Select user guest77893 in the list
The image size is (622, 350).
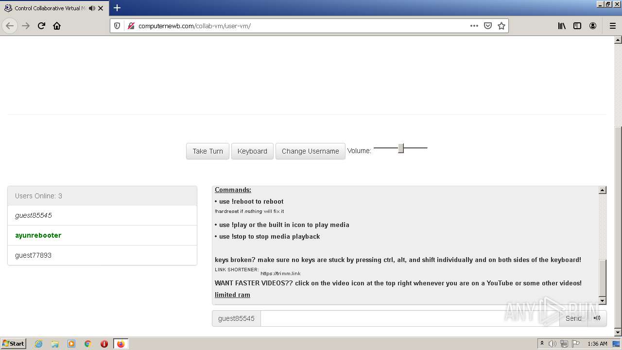pyautogui.click(x=102, y=255)
